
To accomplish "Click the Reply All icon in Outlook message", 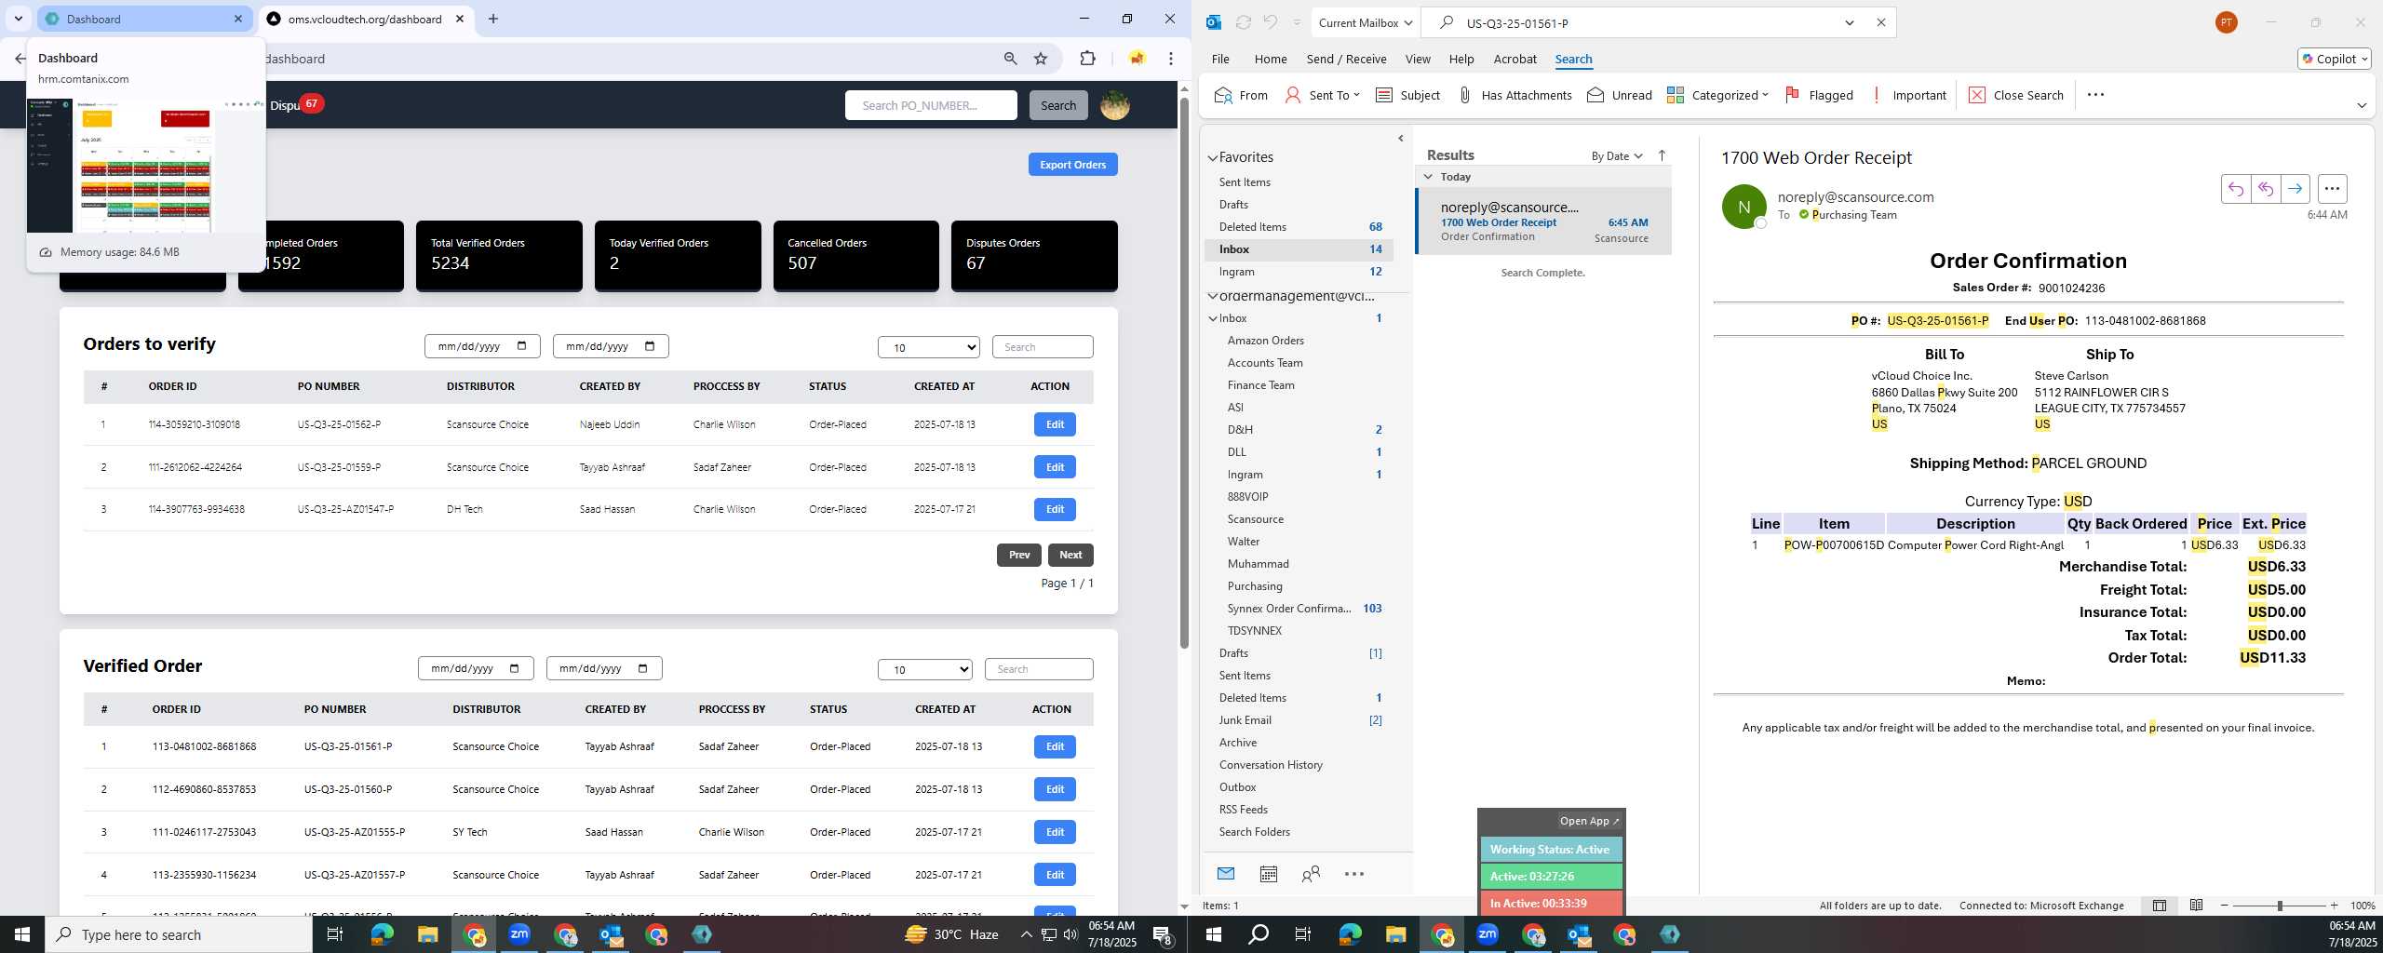I will click(2265, 189).
